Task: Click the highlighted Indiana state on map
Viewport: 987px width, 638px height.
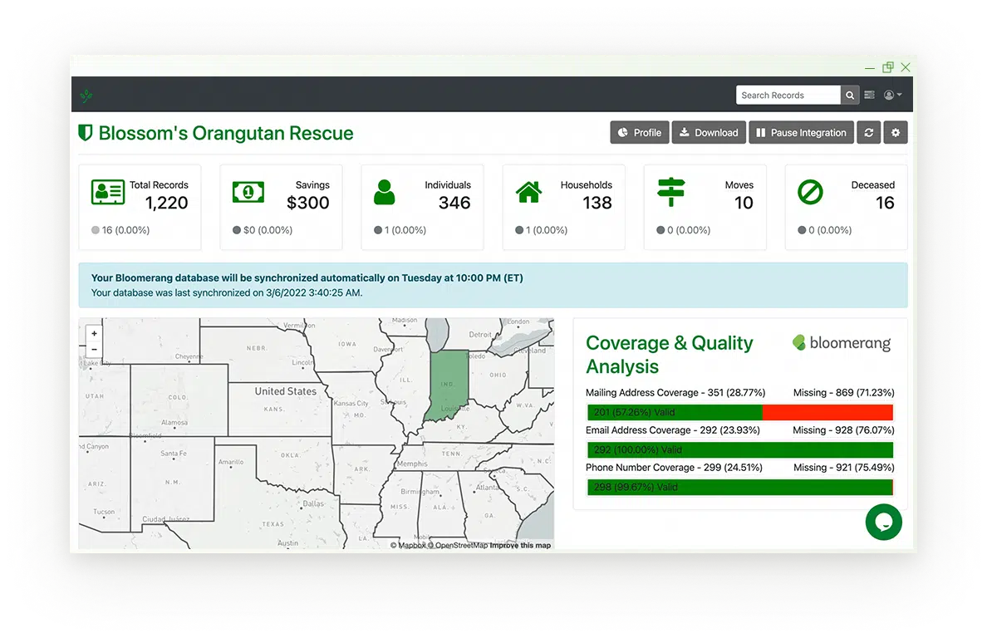Action: [x=448, y=384]
